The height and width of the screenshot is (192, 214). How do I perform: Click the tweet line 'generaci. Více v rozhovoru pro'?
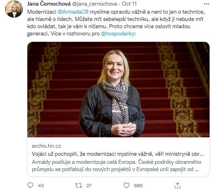63,33
